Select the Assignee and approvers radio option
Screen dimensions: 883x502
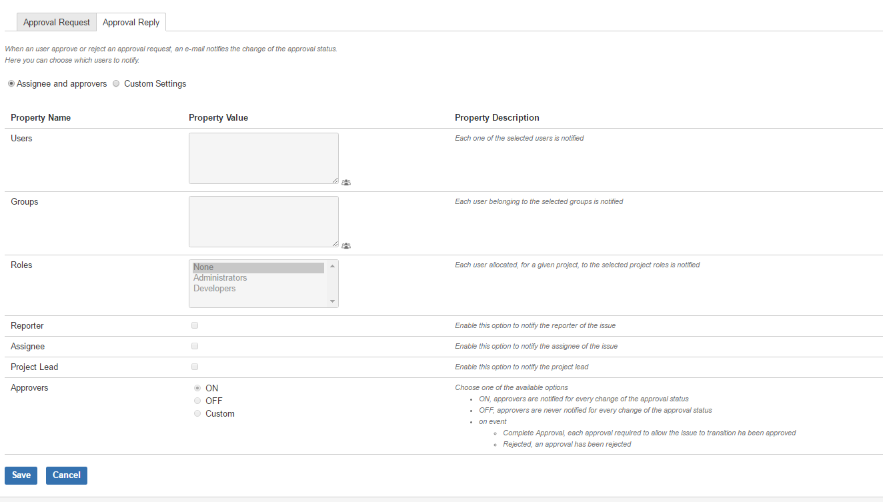(11, 84)
